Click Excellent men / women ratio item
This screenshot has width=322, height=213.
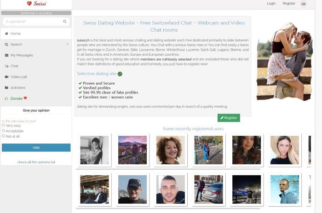[108, 97]
